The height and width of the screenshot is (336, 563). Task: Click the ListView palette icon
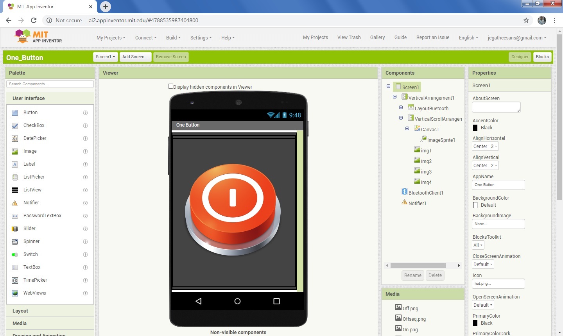point(15,190)
